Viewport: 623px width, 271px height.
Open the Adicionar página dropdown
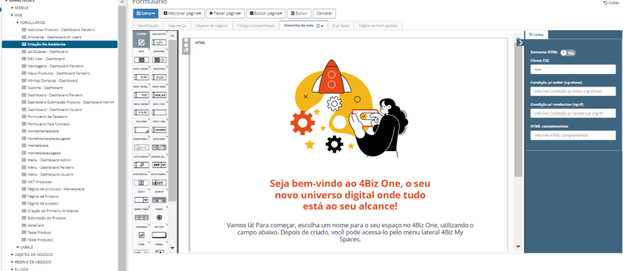tap(182, 14)
